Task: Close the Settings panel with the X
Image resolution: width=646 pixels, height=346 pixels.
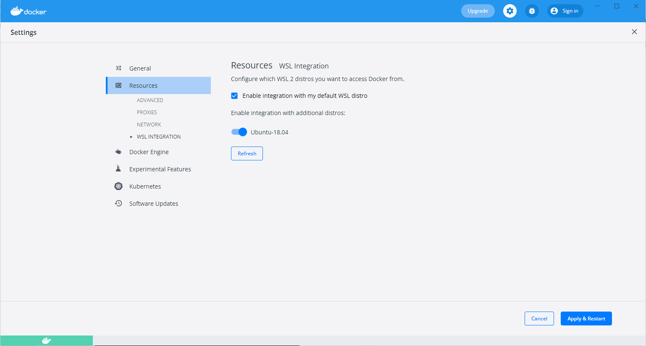Action: 634,32
